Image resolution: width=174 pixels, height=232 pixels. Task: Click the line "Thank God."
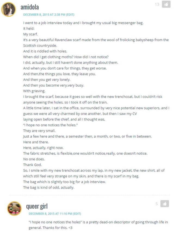(x=33, y=165)
